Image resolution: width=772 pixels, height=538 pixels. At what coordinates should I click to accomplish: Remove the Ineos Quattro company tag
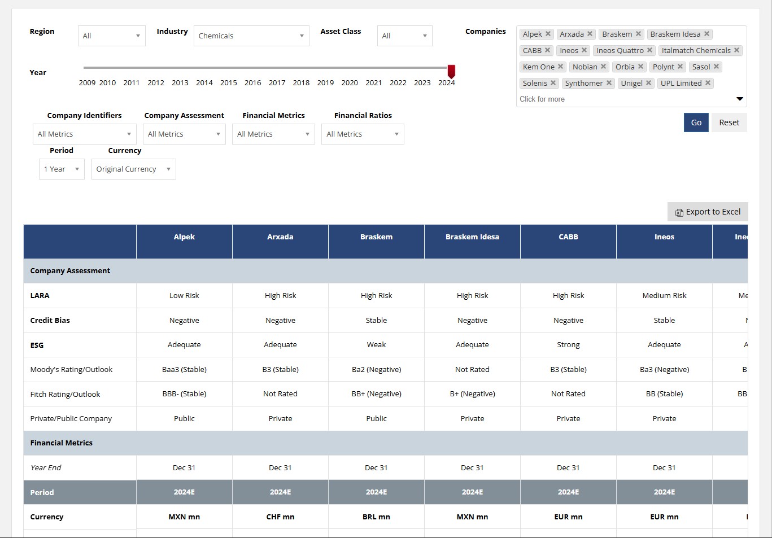click(x=649, y=50)
